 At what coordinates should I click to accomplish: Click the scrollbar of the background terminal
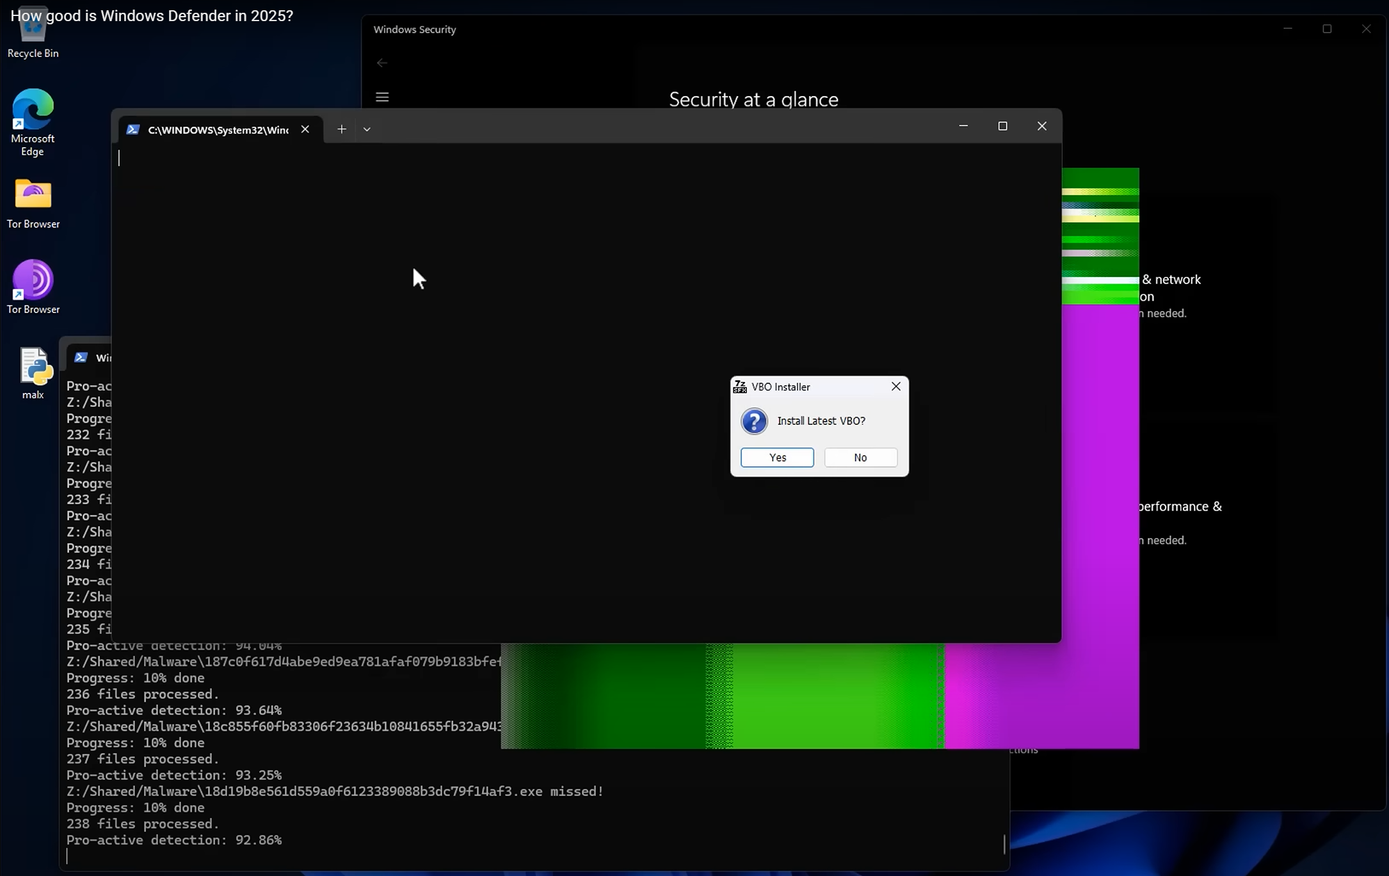click(1004, 845)
